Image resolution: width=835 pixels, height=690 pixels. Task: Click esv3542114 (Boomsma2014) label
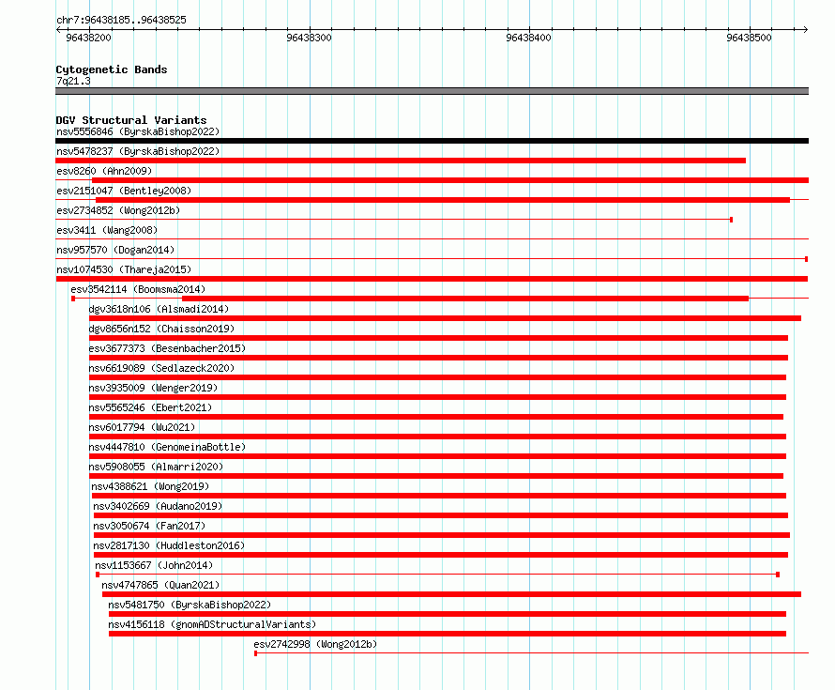[138, 289]
